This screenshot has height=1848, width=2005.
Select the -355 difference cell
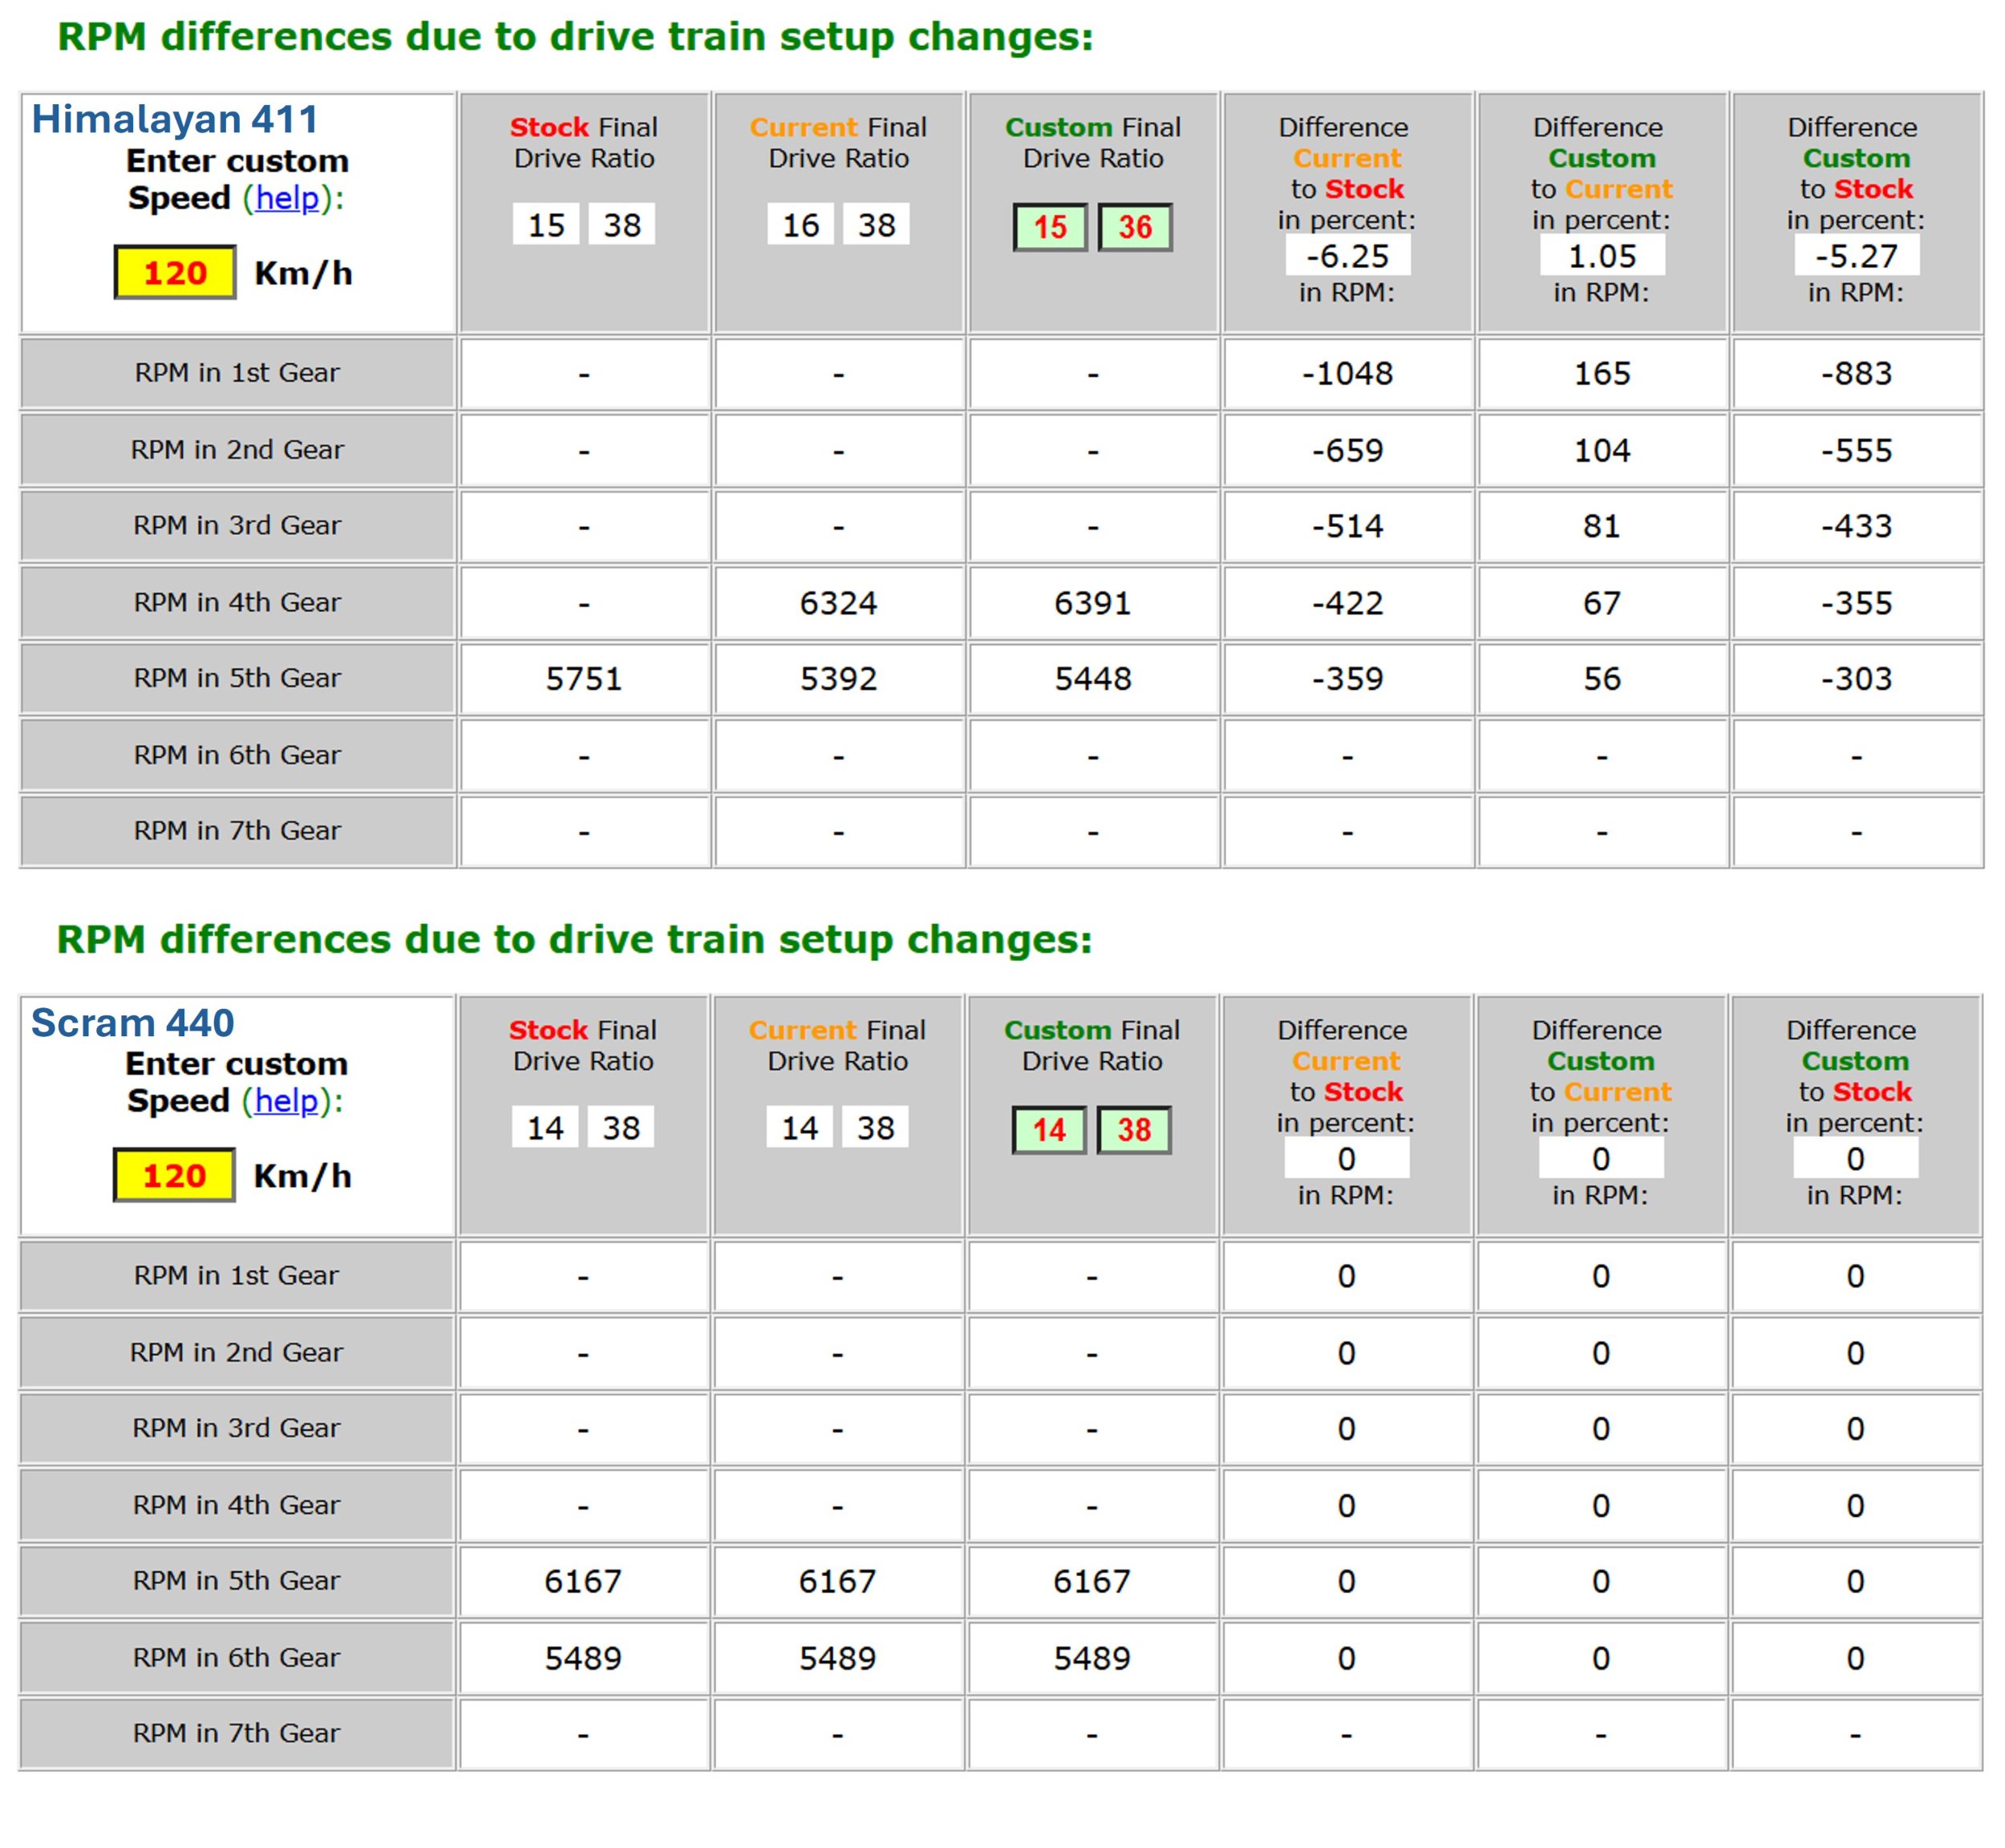coord(1857,603)
